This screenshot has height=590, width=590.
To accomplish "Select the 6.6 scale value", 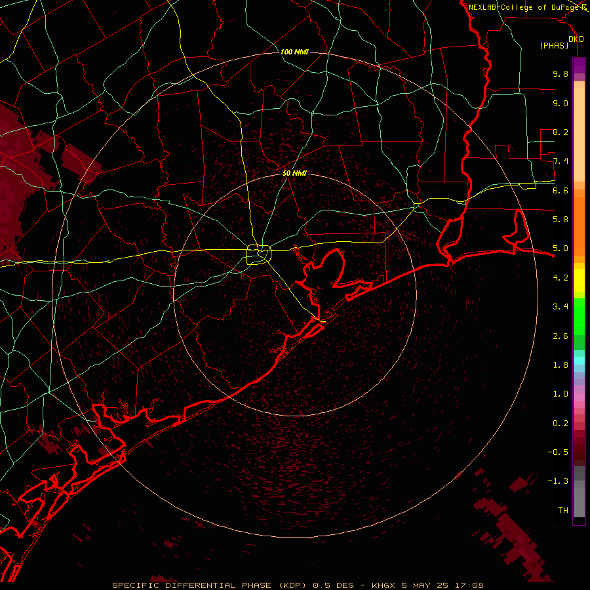I will click(560, 190).
